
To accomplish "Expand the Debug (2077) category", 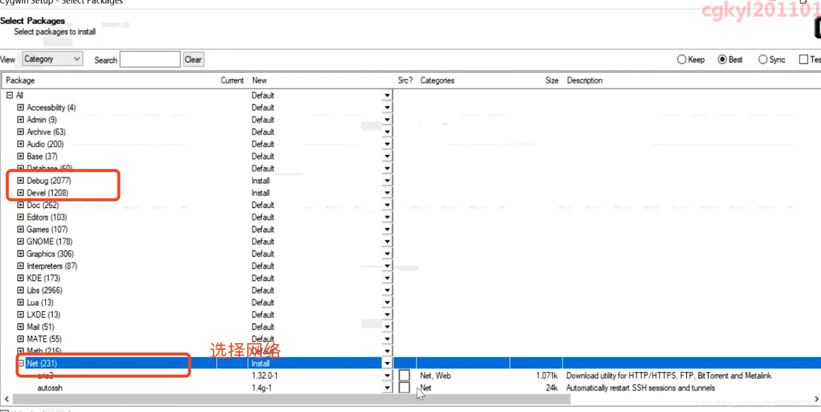I will [x=20, y=180].
